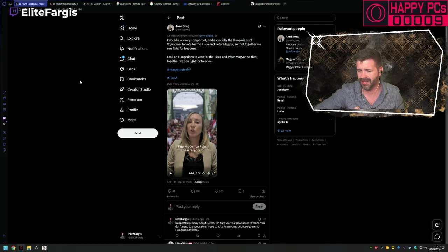This screenshot has width=448, height=252.
Task: Open Chat from the sidebar
Action: point(127,59)
